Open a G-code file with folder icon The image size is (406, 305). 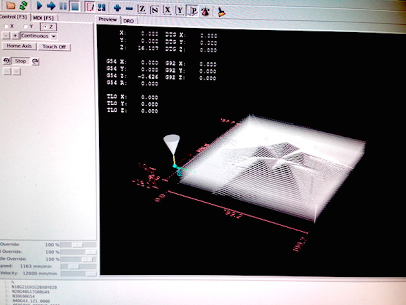click(x=11, y=5)
